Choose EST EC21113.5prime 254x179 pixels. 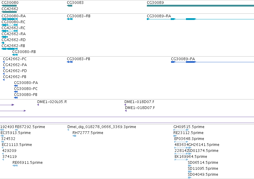point(17,145)
